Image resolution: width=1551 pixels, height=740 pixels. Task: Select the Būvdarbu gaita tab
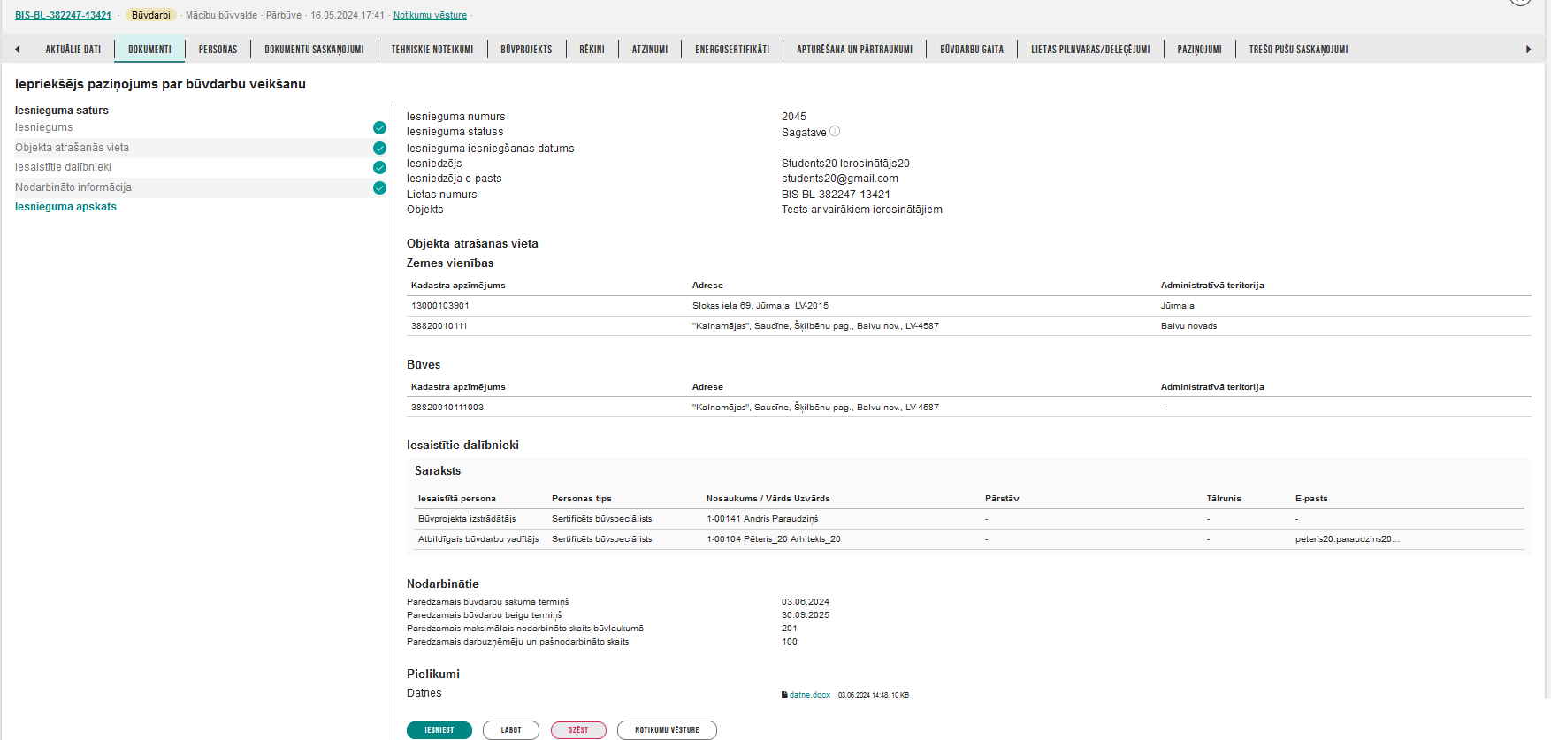[x=972, y=50]
